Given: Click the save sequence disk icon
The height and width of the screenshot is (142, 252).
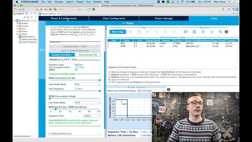Looking at the screenshot, I should click(x=194, y=32).
